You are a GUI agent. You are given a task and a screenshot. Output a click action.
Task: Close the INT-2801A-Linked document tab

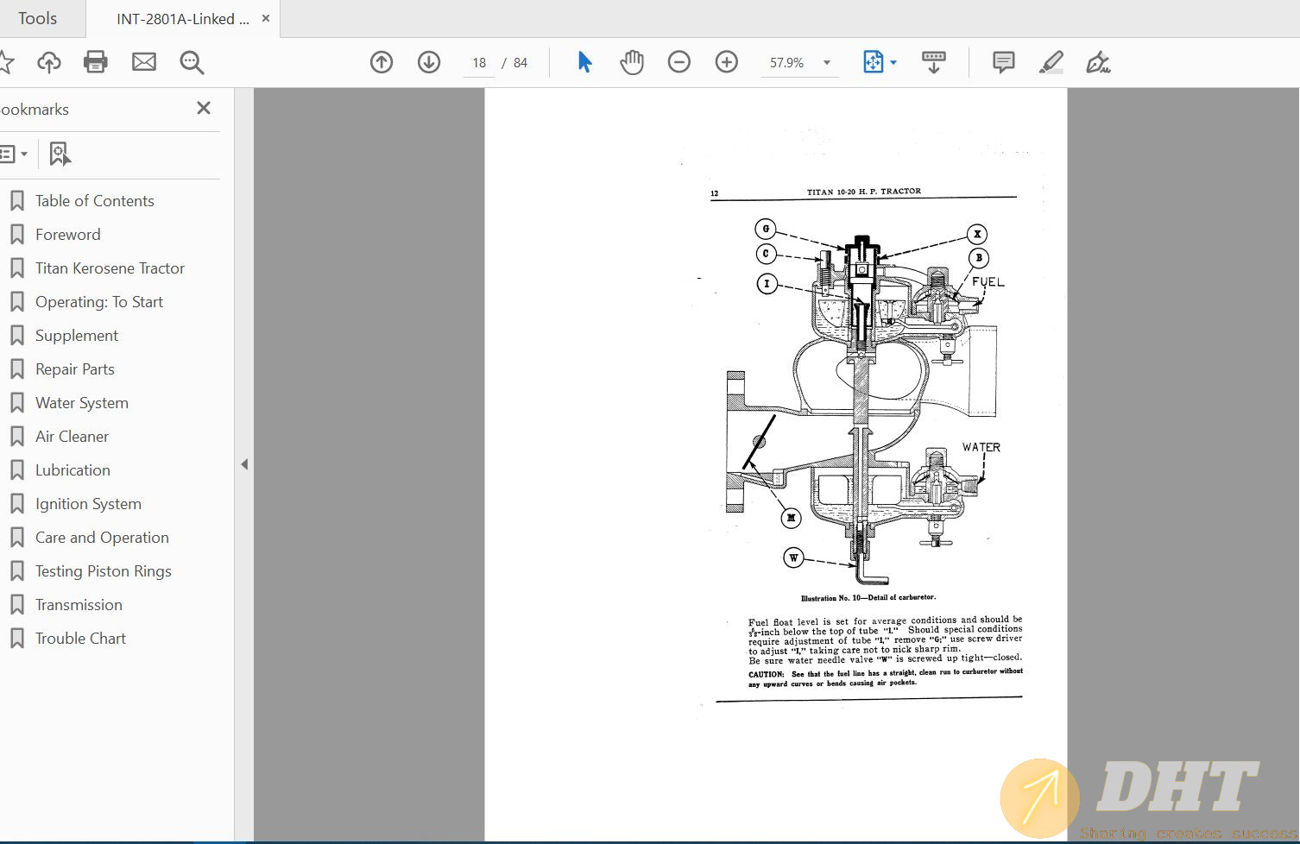[266, 18]
